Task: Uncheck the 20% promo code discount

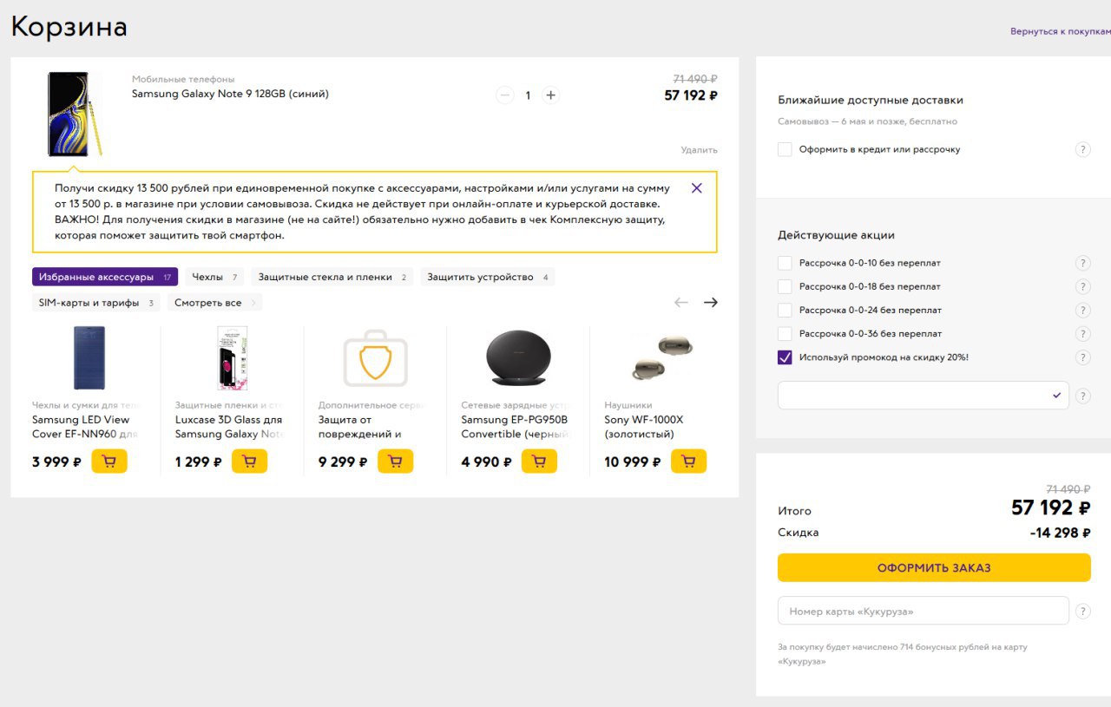Action: coord(785,357)
